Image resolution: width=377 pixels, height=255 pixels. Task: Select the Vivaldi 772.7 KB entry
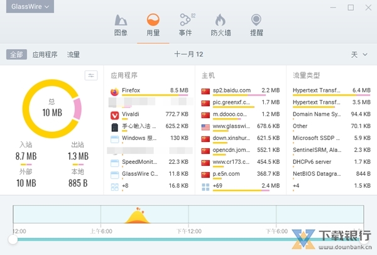150,116
